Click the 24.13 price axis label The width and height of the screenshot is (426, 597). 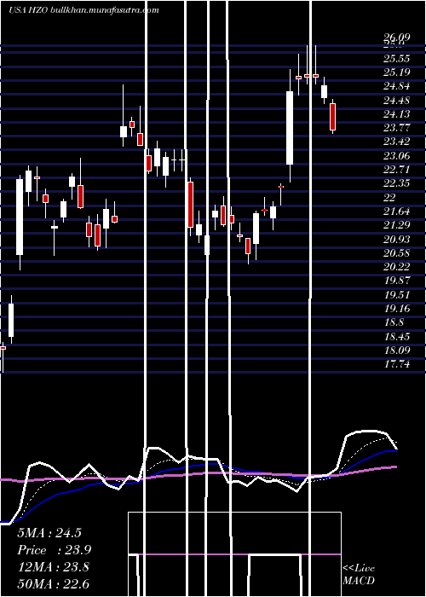point(396,114)
